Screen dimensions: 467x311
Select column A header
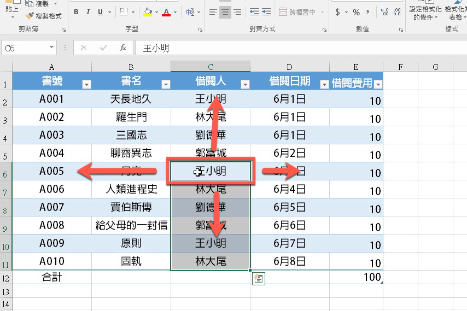[x=52, y=67]
